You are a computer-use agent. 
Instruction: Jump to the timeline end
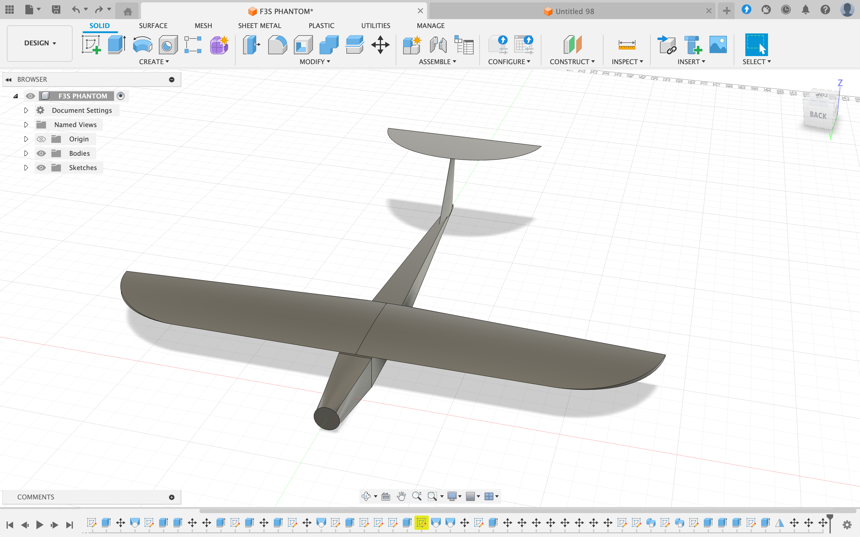pos(70,524)
